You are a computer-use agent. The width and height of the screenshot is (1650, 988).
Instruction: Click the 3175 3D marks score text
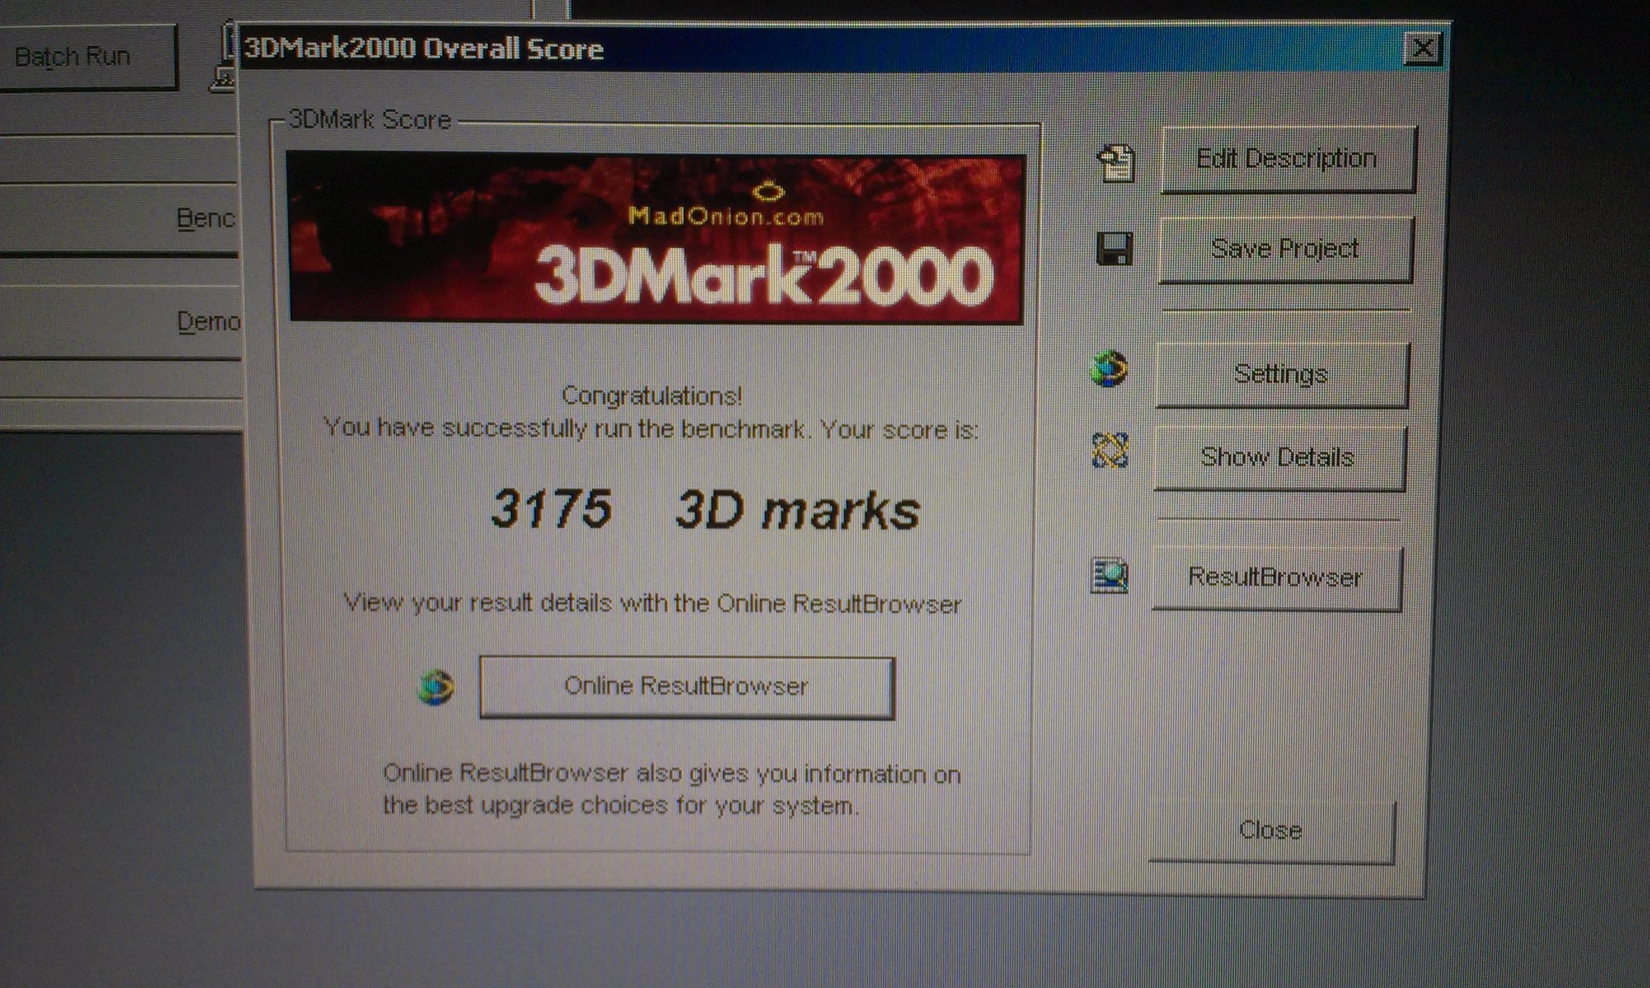point(705,509)
